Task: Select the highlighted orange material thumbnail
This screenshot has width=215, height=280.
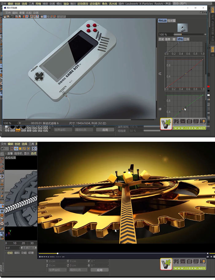Action: click(18, 128)
